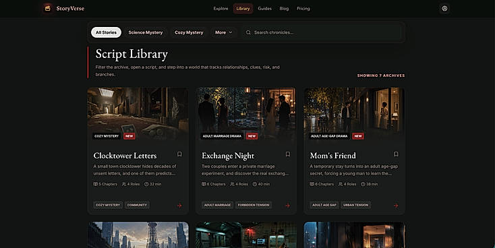Expand the More filter dropdown
The image size is (495, 248).
(x=223, y=32)
